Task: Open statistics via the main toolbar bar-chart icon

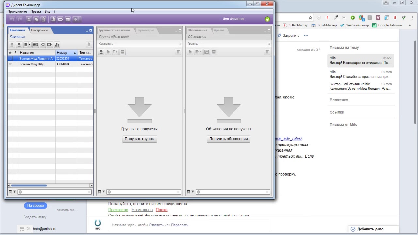Action: (x=53, y=19)
